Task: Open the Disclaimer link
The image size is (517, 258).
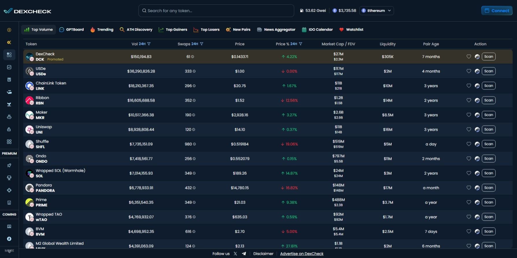Action: coord(263,254)
